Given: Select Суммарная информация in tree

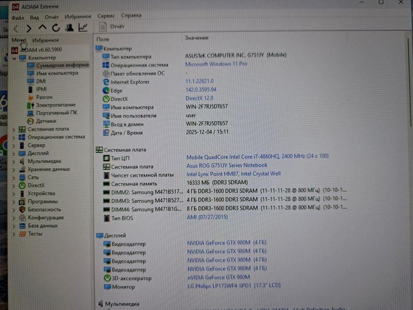Looking at the screenshot, I should tap(58, 65).
